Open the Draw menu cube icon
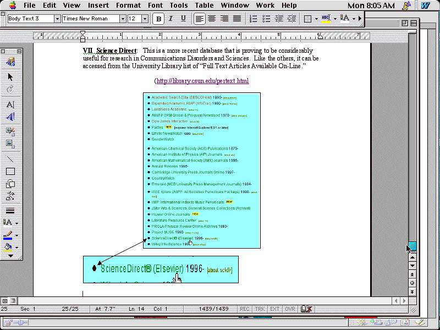440x330 pixels. [x=10, y=62]
